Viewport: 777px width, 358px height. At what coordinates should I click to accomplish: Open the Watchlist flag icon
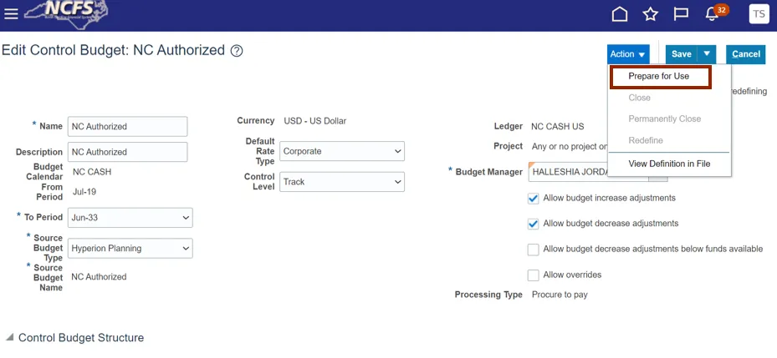pyautogui.click(x=681, y=14)
